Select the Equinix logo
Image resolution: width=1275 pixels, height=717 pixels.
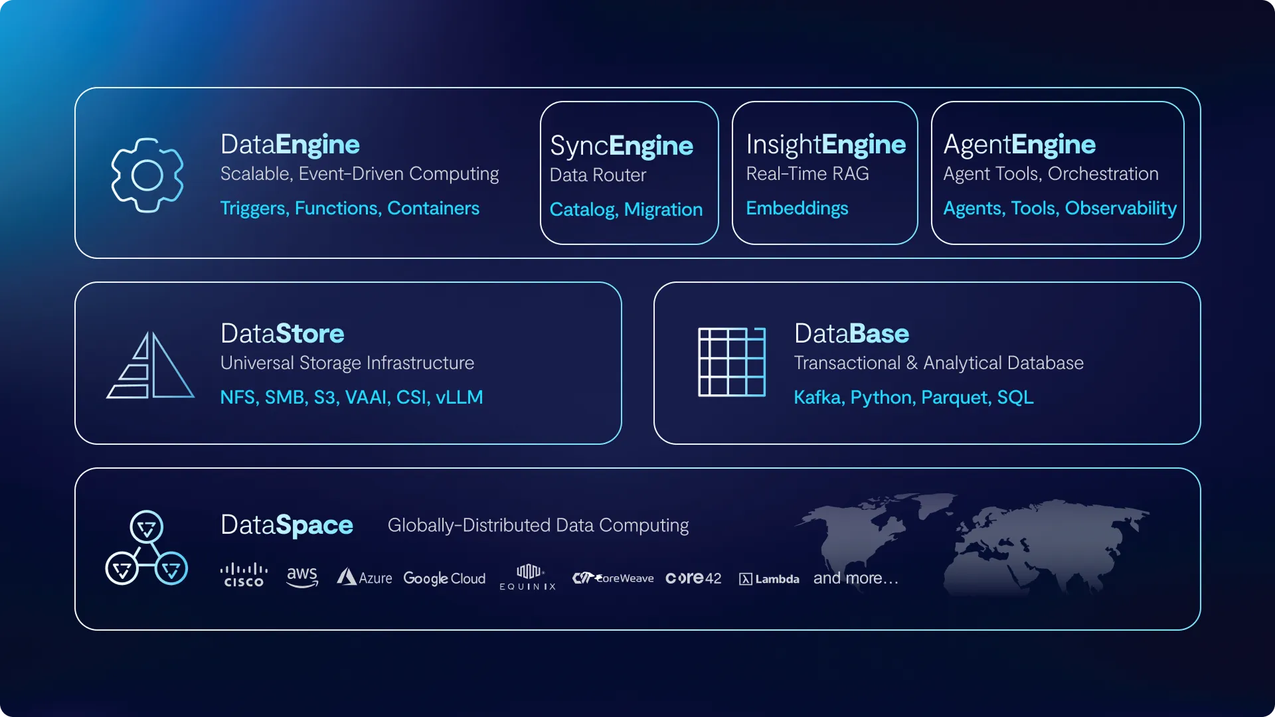click(528, 576)
